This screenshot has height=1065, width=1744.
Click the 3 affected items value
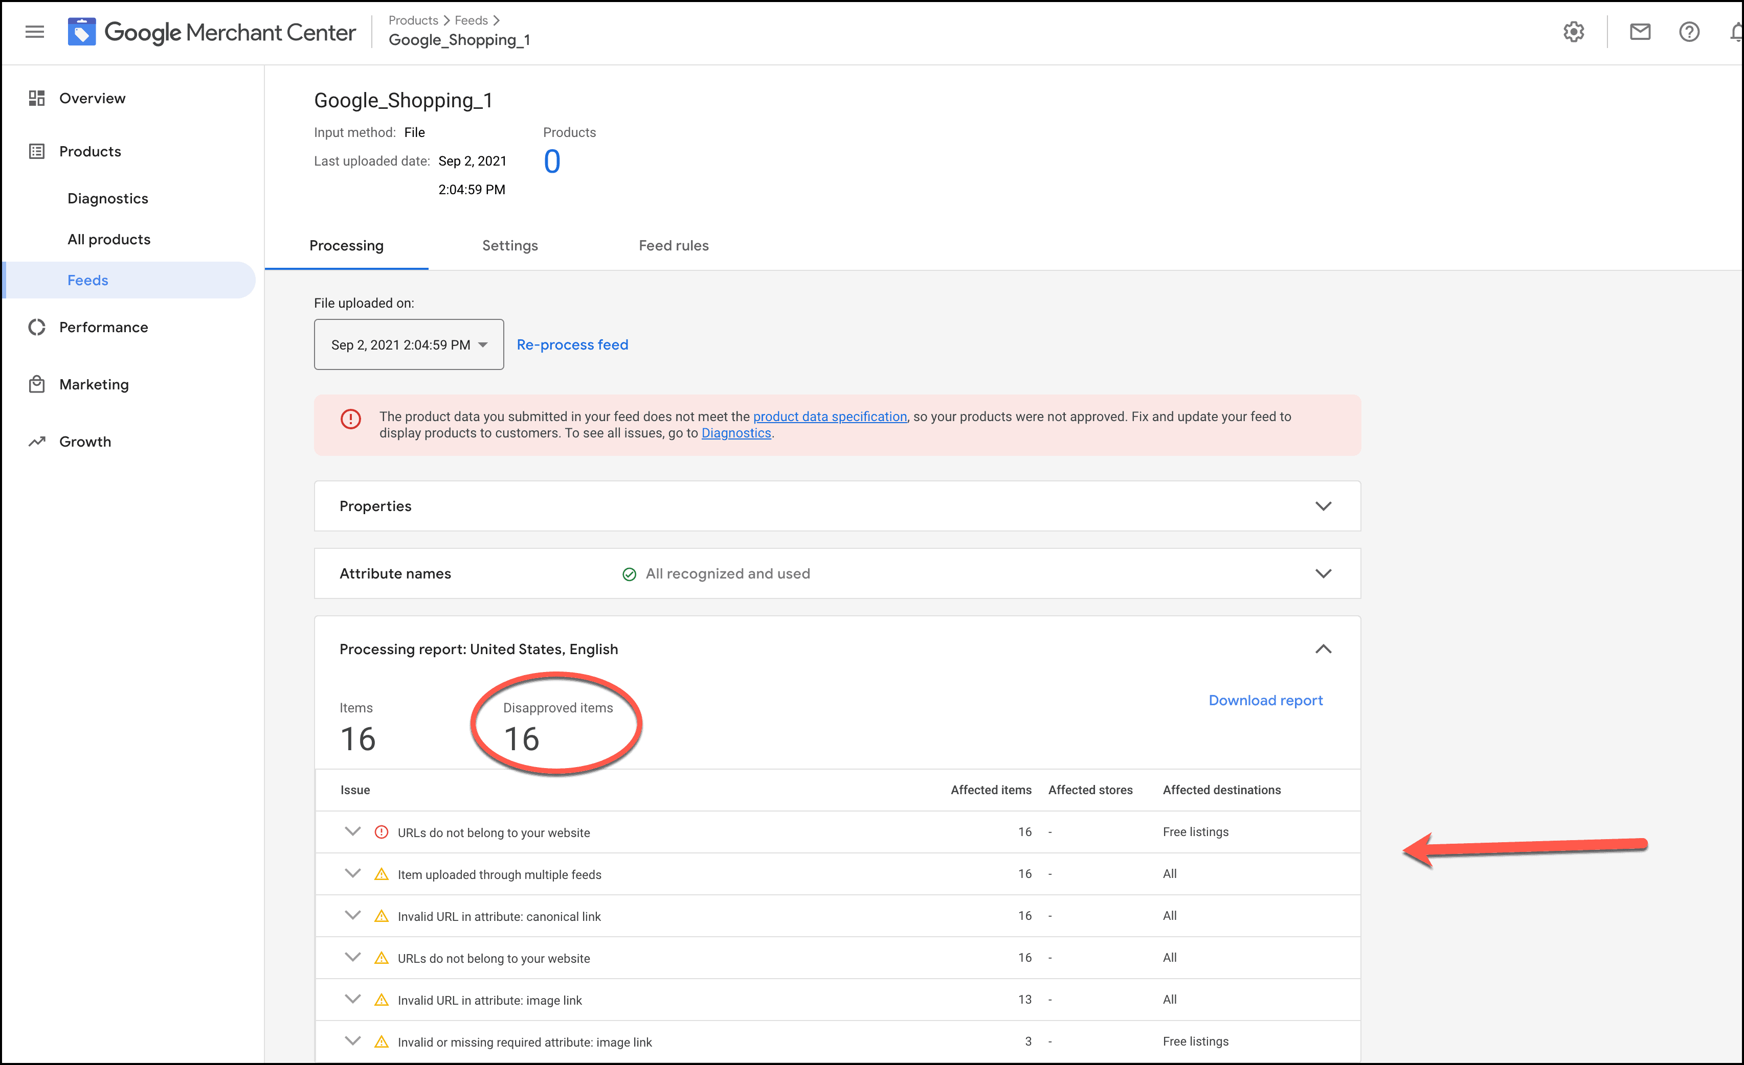coord(1028,1041)
